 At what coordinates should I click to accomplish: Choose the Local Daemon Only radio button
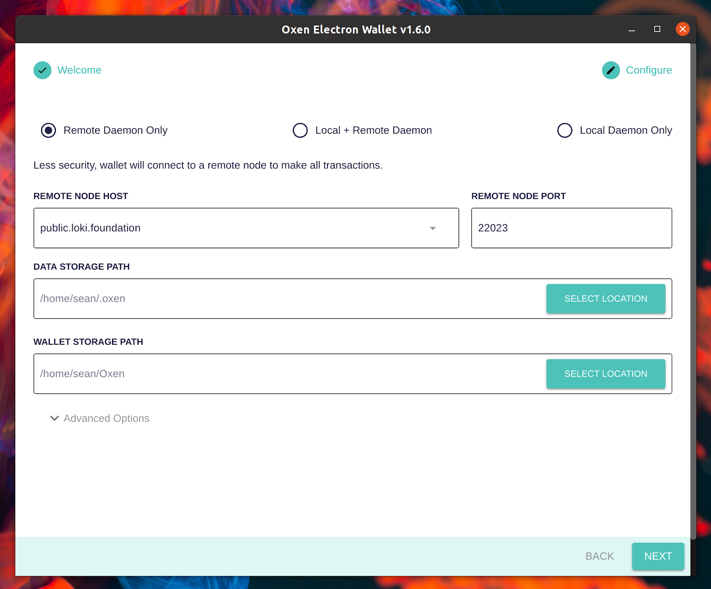[565, 130]
